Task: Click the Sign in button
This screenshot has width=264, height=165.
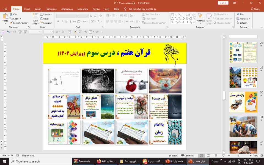Action: click(x=223, y=3)
